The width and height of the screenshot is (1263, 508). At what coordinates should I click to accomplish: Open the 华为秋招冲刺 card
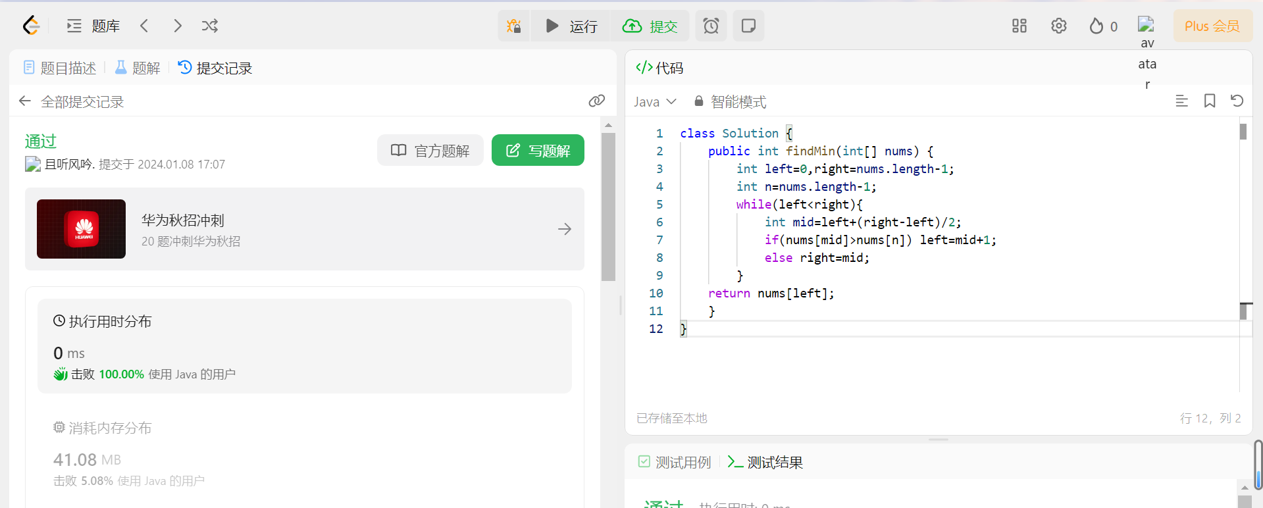tap(305, 229)
